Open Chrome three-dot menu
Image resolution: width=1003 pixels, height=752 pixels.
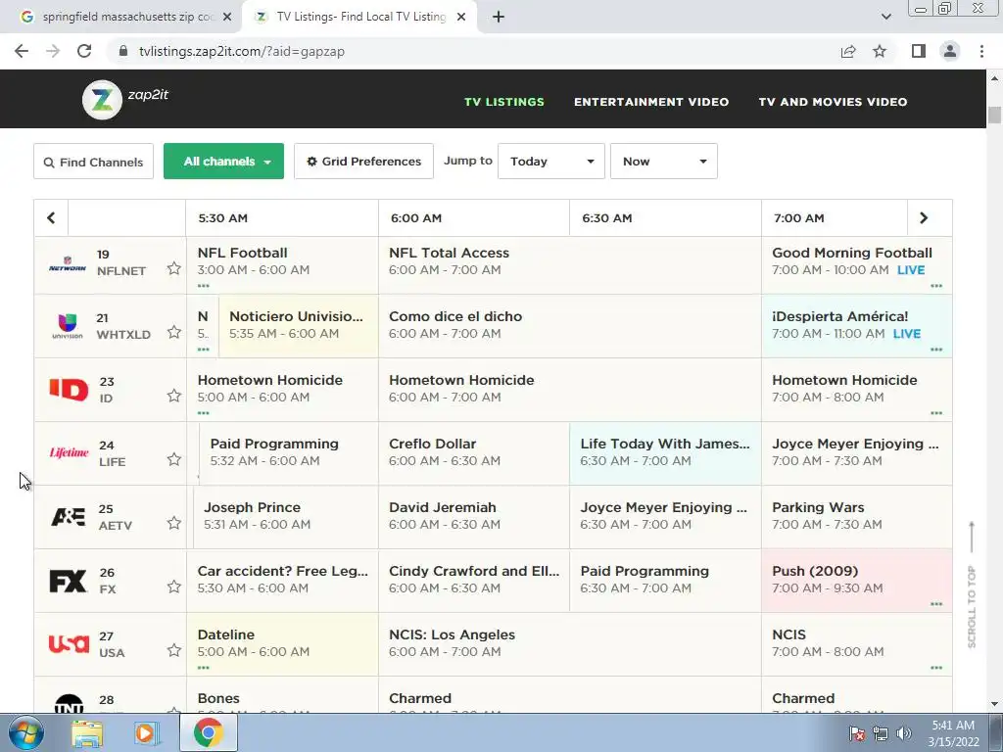[x=981, y=51]
